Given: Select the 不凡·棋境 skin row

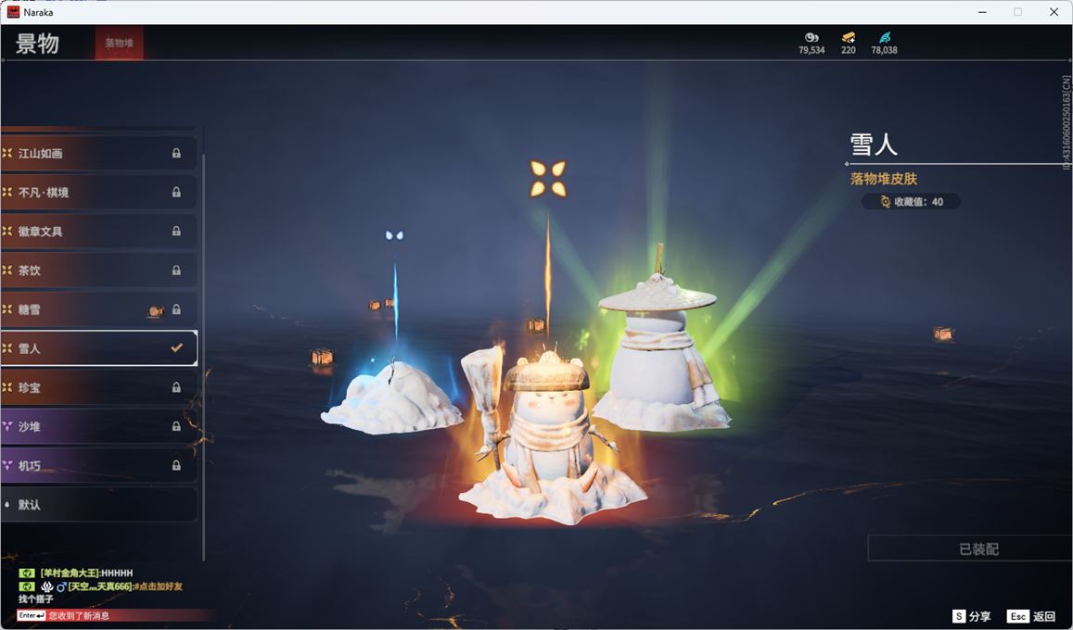Looking at the screenshot, I should pos(99,192).
